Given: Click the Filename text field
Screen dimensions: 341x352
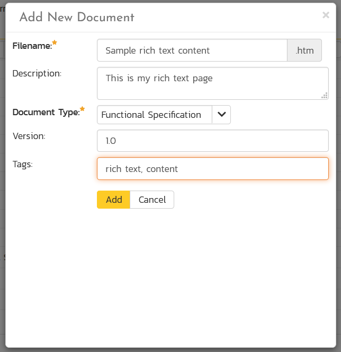Looking at the screenshot, I should [192, 50].
